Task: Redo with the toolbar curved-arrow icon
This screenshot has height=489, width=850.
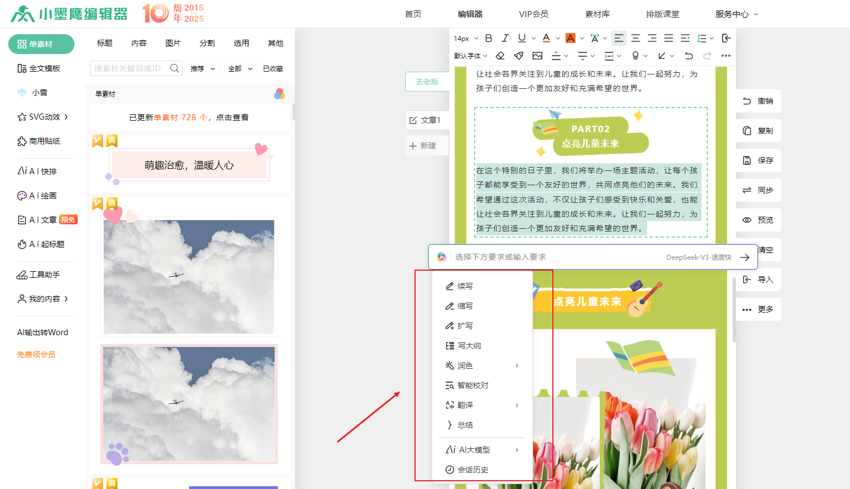Action: [707, 56]
